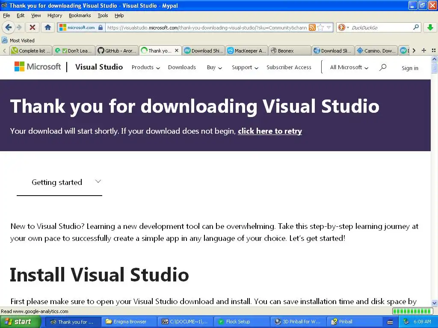
Task: Switch to the 'Download Shi...' tab
Action: (x=204, y=50)
